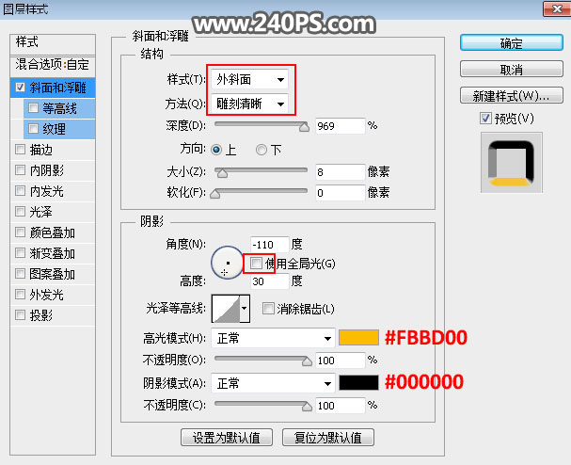Click the 大小 slider handle
This screenshot has width=571, height=465.
(222, 173)
